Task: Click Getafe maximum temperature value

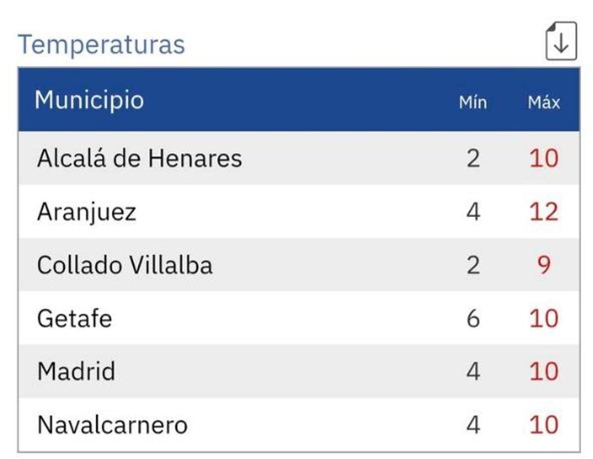Action: (x=544, y=319)
